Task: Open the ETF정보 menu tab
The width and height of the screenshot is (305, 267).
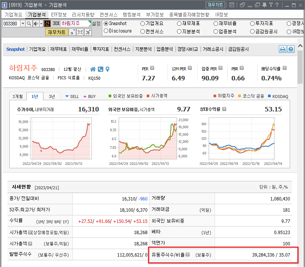Action: (x=59, y=15)
